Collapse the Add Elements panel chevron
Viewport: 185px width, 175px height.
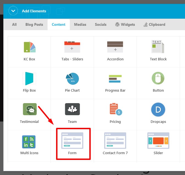13,11
